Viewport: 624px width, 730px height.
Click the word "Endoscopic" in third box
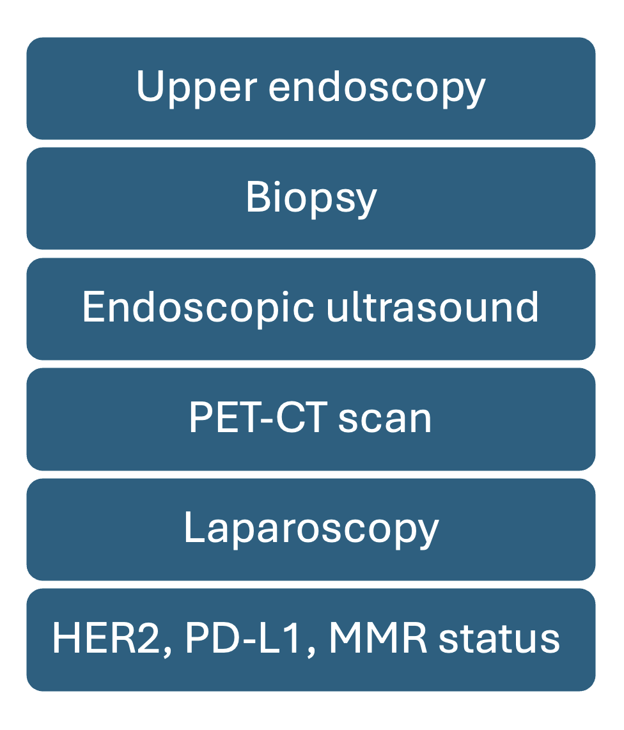pos(198,309)
